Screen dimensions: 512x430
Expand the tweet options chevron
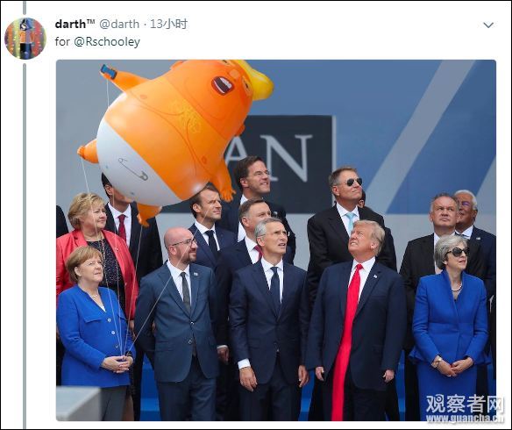click(x=488, y=25)
